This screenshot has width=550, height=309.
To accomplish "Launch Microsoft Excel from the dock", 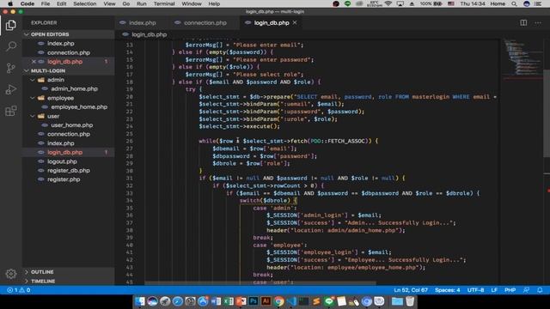I will pyautogui.click(x=228, y=301).
